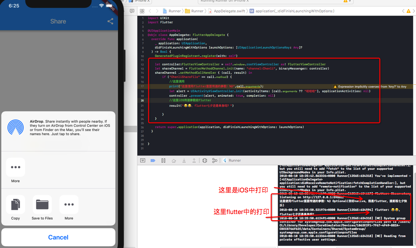The image size is (416, 248).
Task: Click line number 26 in the gutter
Action: pyautogui.click(x=142, y=127)
